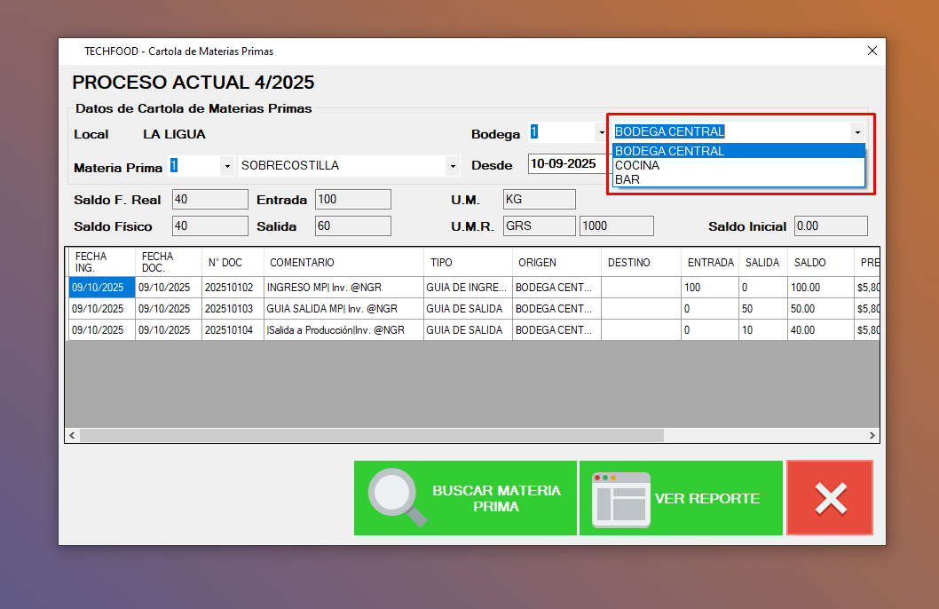Click the Saldo Inicial field

click(830, 226)
